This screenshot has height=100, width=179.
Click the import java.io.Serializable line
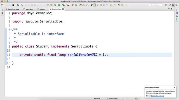(38, 21)
